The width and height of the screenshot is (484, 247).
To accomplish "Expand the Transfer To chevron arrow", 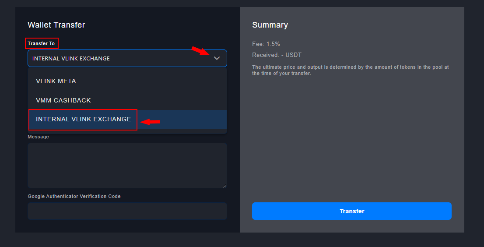I will 217,58.
